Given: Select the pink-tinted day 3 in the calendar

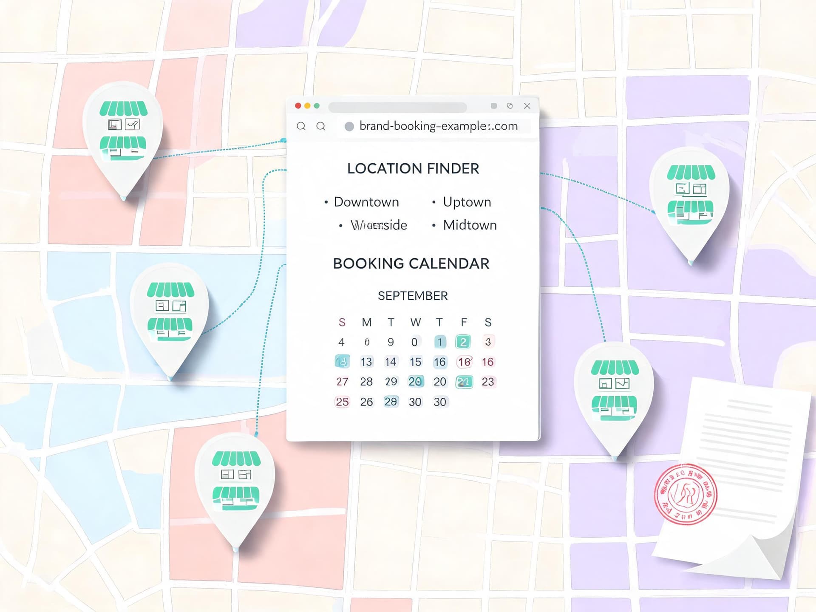Looking at the screenshot, I should tap(488, 342).
